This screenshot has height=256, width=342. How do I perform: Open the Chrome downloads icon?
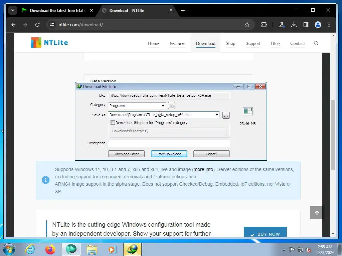point(294,25)
